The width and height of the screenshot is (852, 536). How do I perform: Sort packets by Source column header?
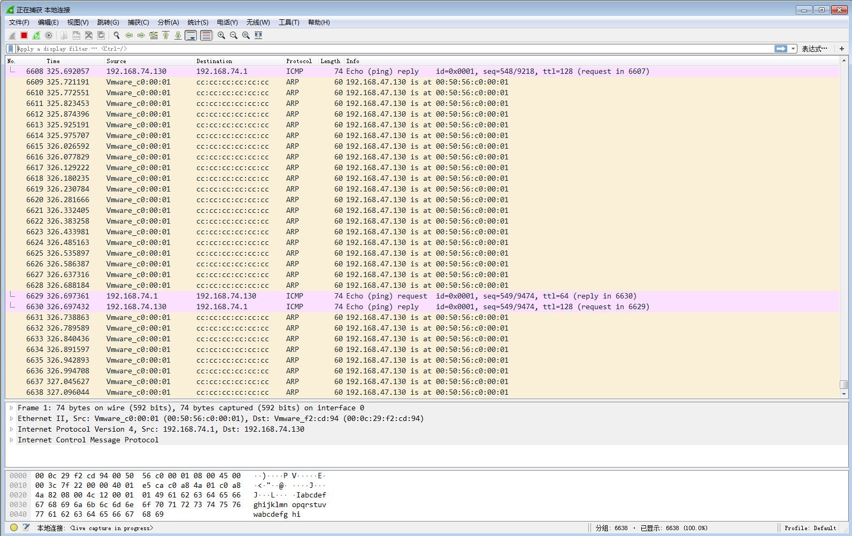tap(149, 61)
